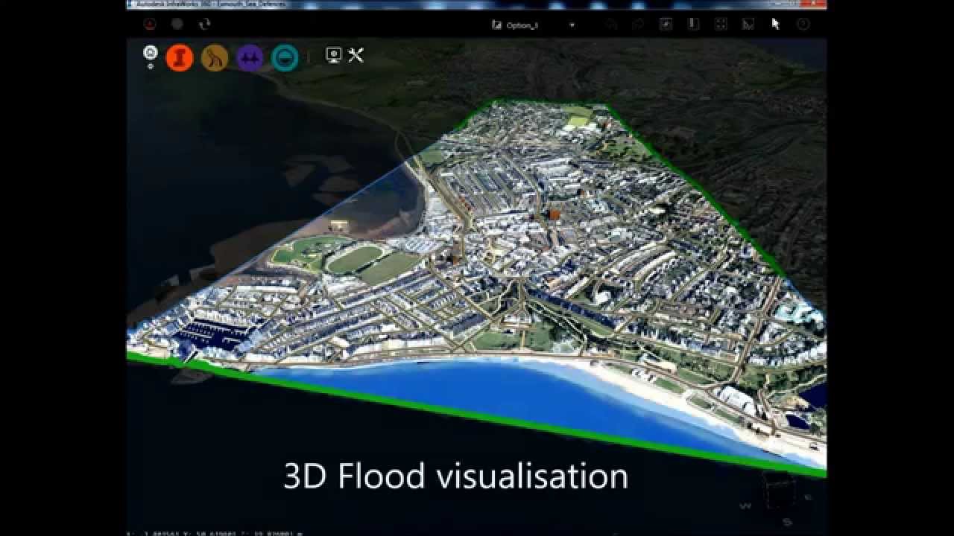Open the yellow road design tools
954x536 pixels.
215,57
